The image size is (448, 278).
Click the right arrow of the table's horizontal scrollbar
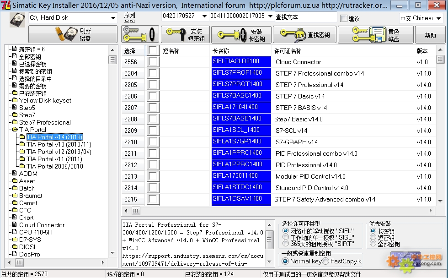pos(431,211)
